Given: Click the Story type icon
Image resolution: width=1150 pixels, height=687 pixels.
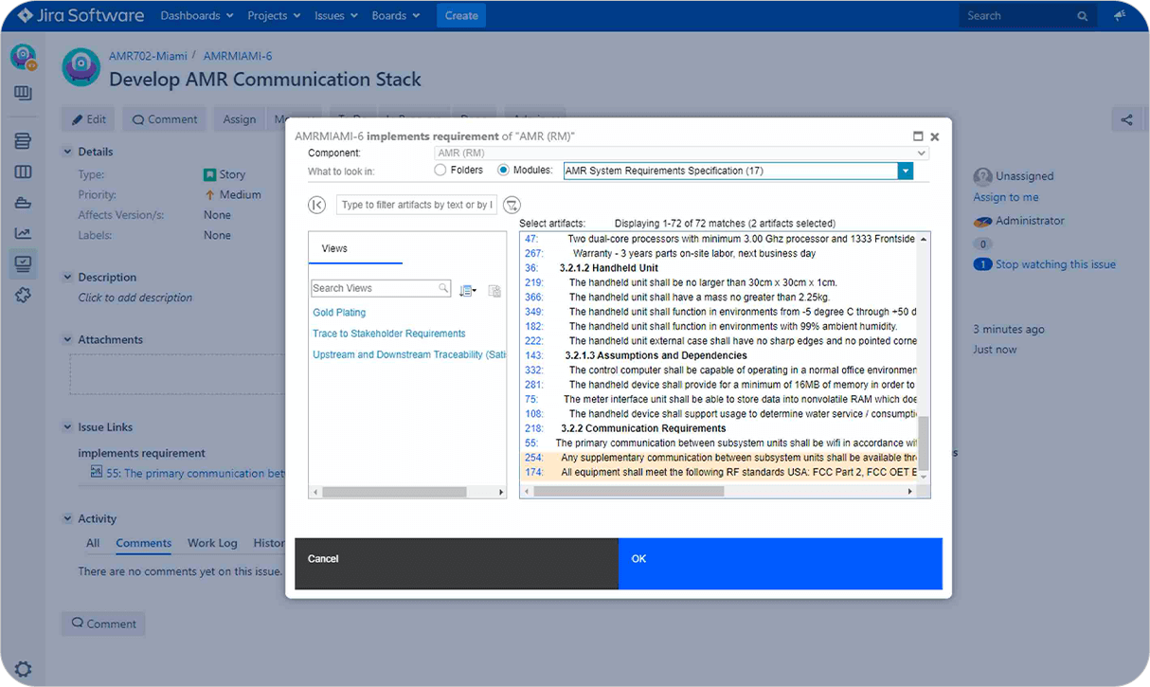Looking at the screenshot, I should (210, 174).
